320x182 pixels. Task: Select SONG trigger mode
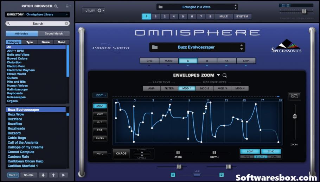point(274,157)
